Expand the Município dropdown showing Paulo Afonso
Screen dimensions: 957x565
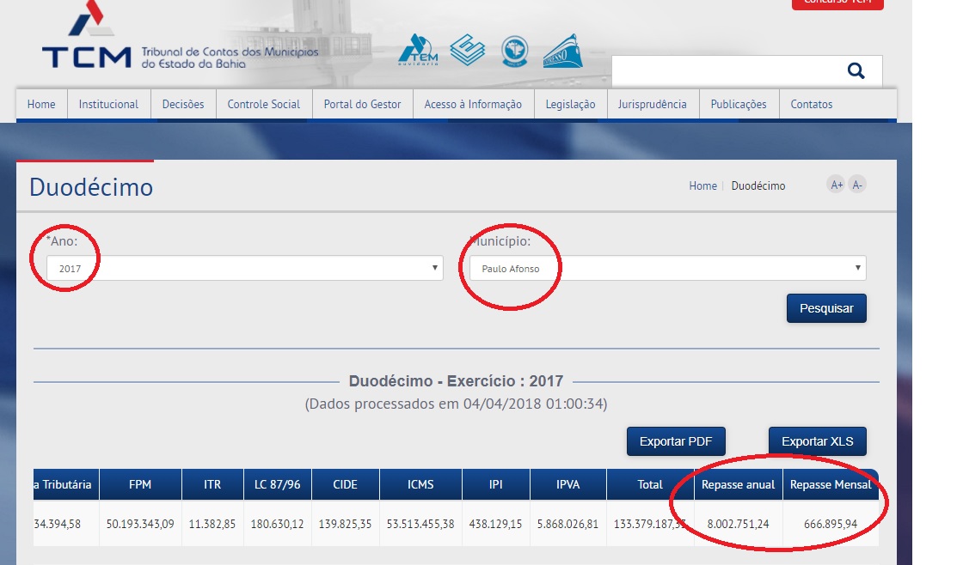coord(667,268)
